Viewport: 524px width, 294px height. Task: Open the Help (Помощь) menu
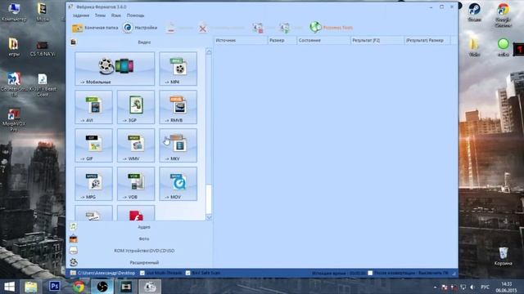[x=135, y=16]
